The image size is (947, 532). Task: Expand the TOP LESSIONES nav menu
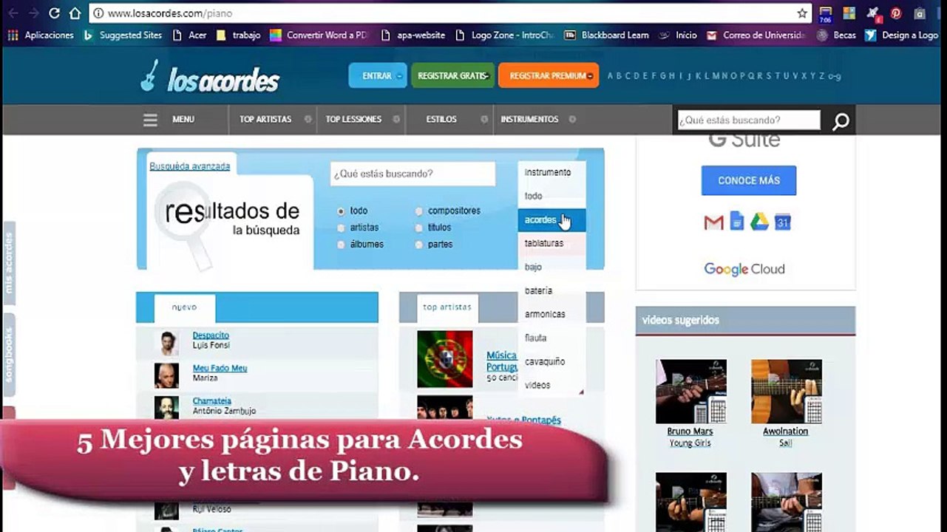[x=361, y=120]
